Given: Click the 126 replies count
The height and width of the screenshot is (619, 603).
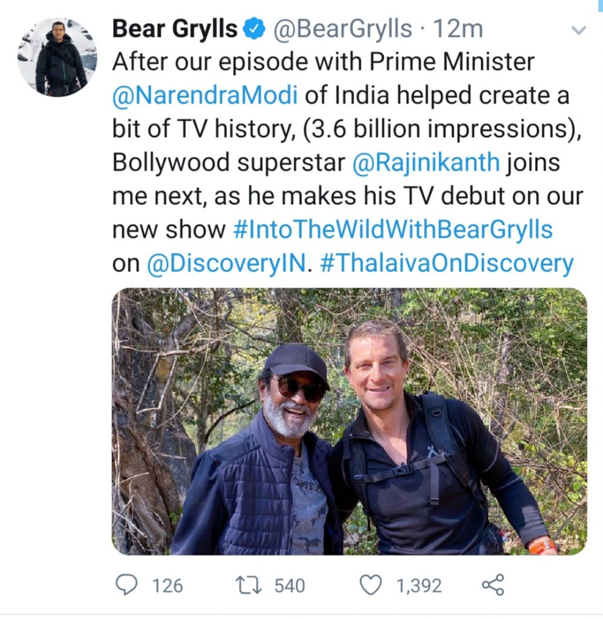Looking at the screenshot, I should [168, 586].
